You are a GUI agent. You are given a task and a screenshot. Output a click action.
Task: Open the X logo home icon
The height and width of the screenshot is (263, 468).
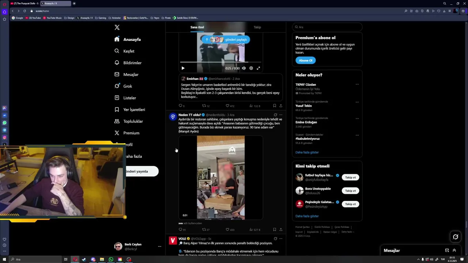point(117,27)
